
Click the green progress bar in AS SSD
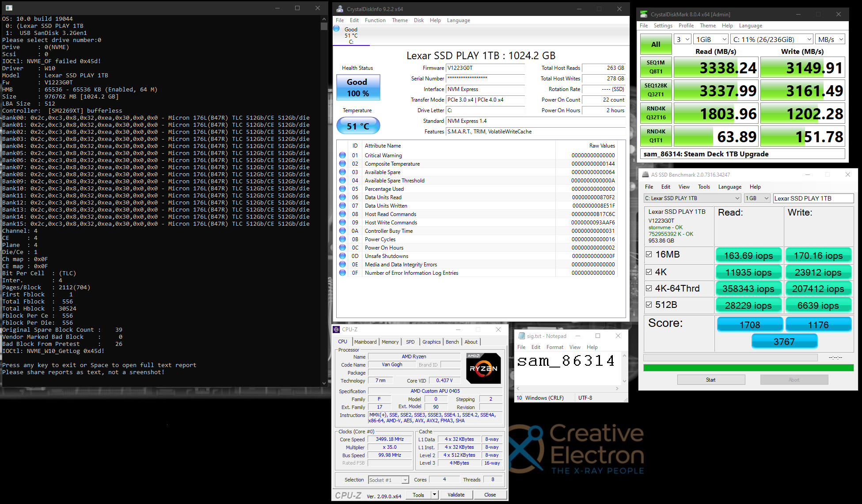[748, 368]
